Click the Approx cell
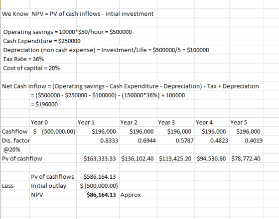 131,195
